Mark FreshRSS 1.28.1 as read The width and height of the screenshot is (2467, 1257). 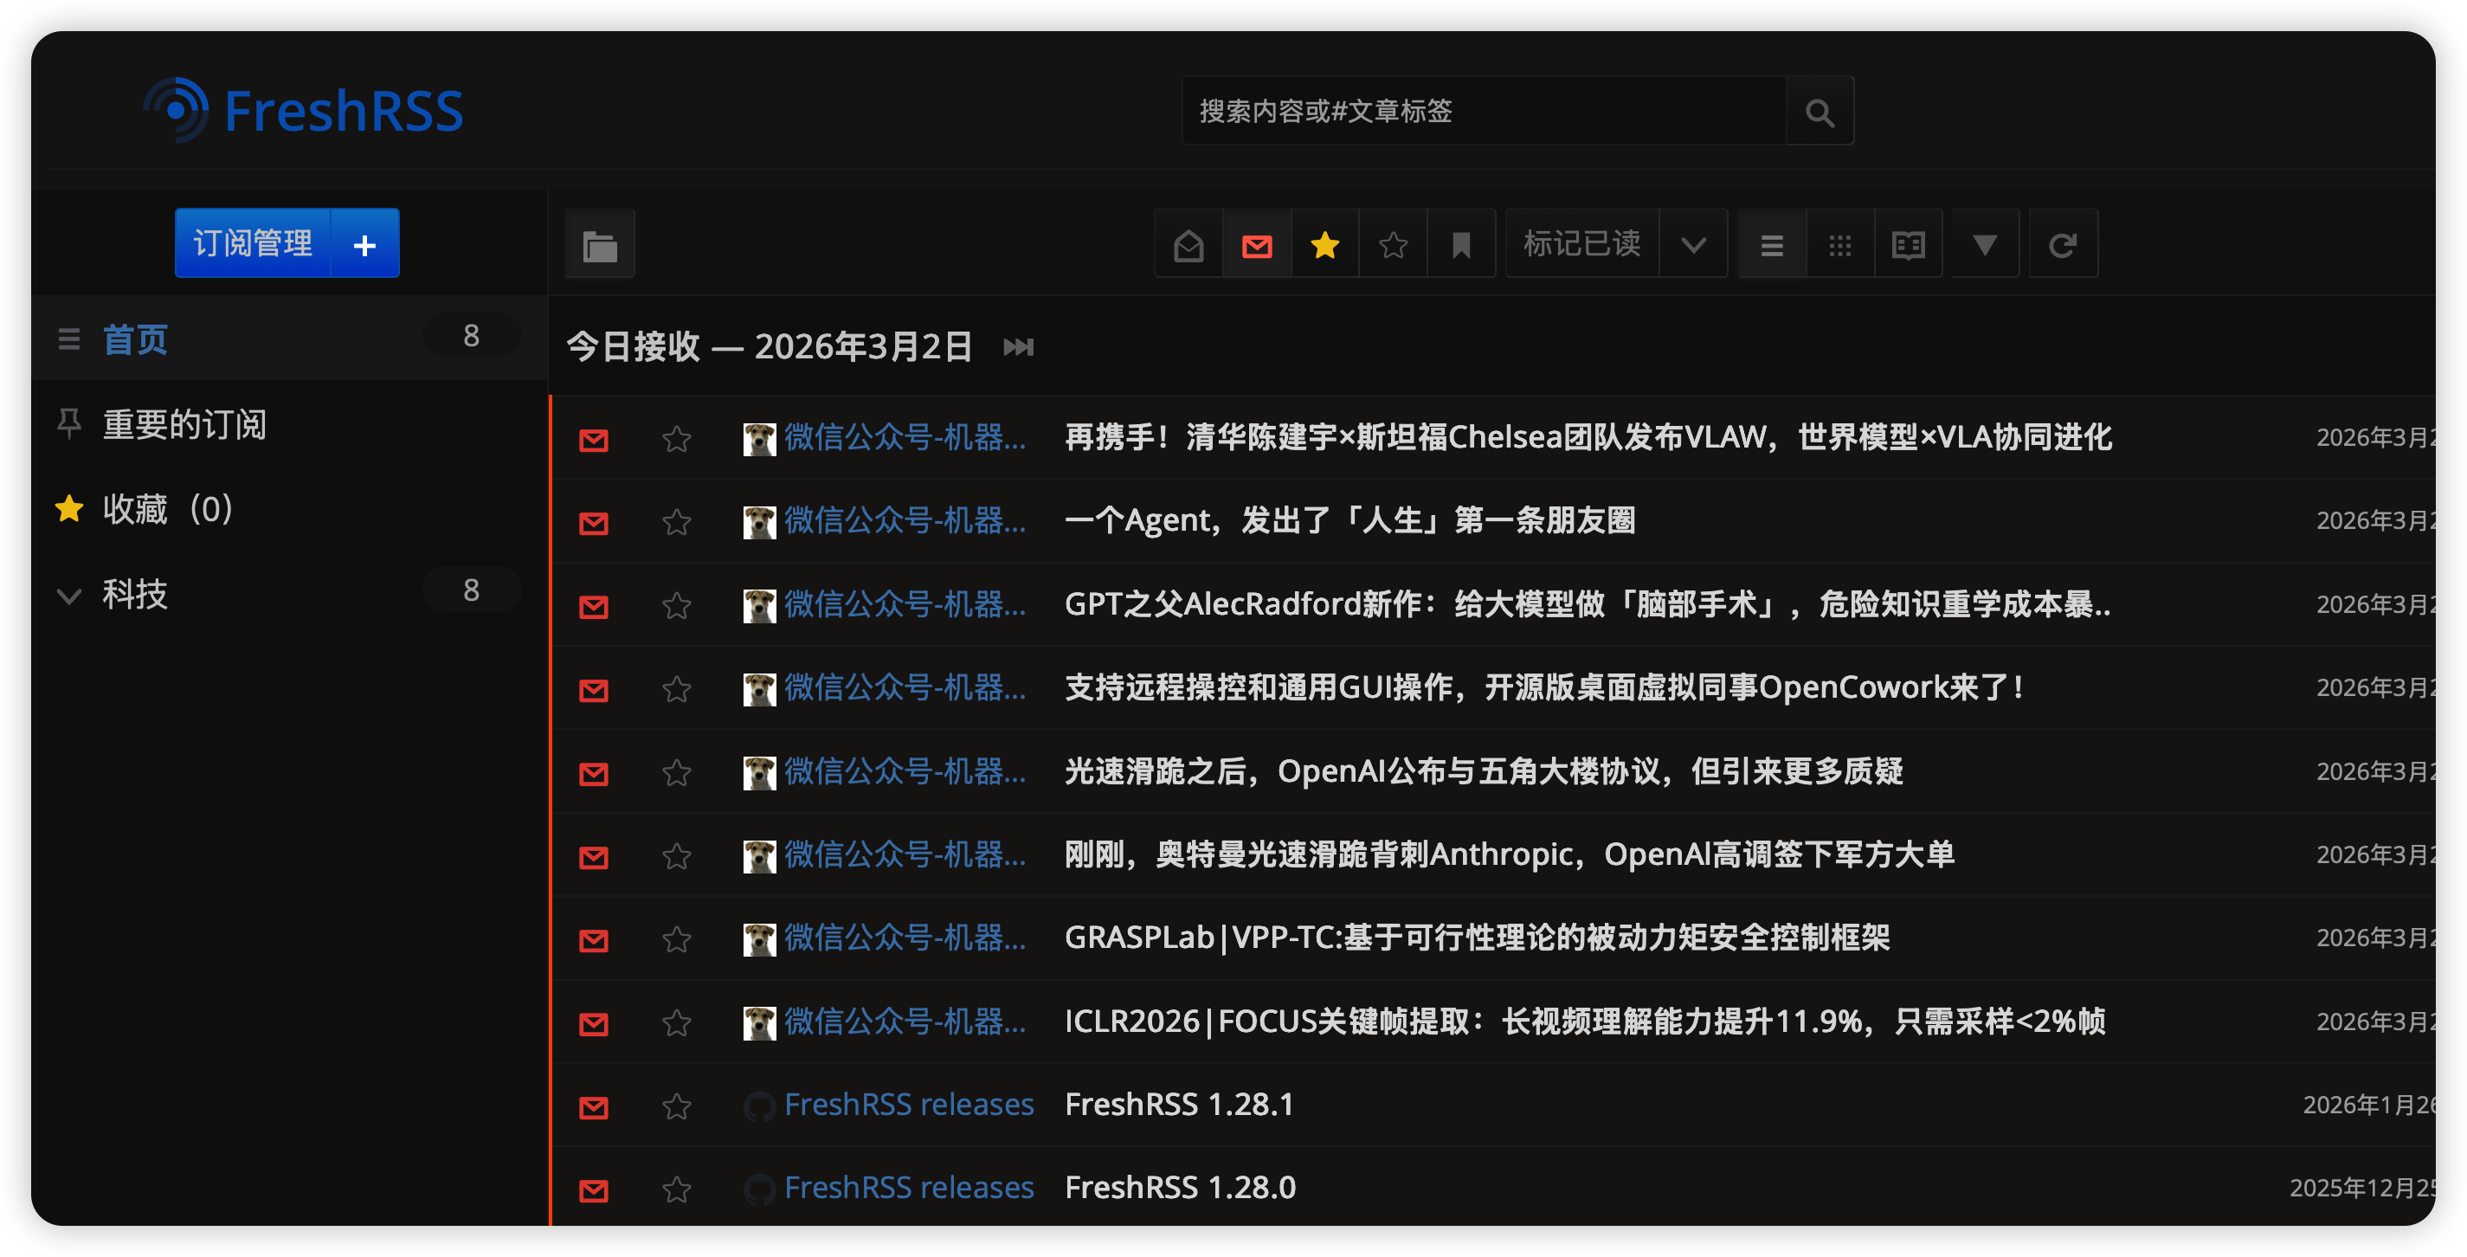[x=594, y=1106]
